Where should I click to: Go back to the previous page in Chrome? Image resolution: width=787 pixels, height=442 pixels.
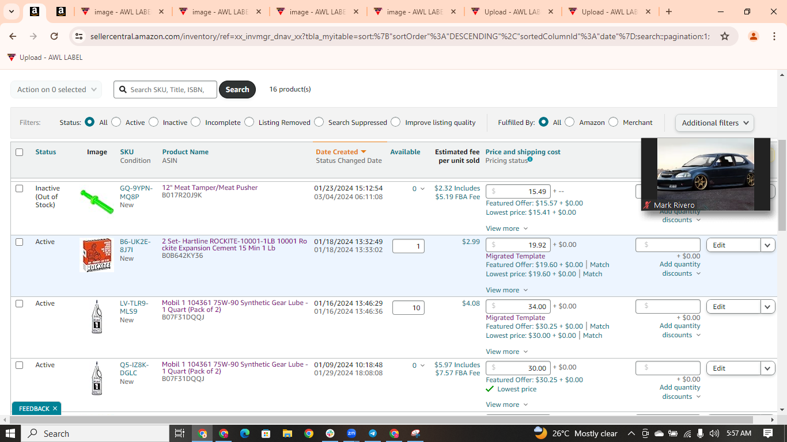13,36
